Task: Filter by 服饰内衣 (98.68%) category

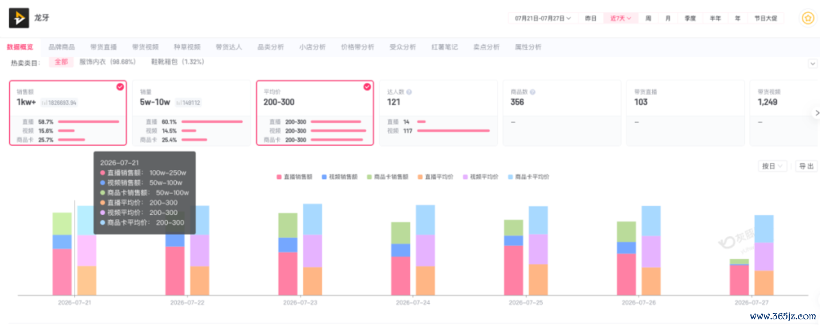Action: click(107, 62)
